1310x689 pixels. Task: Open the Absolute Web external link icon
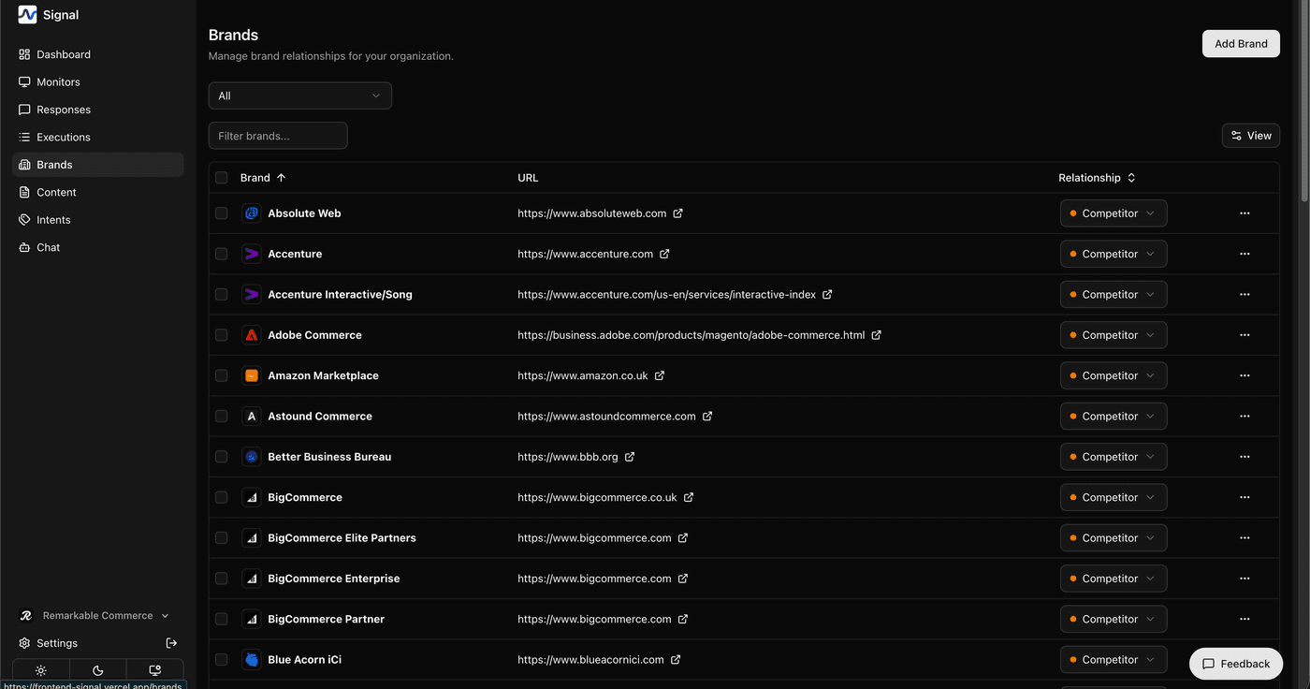point(678,213)
